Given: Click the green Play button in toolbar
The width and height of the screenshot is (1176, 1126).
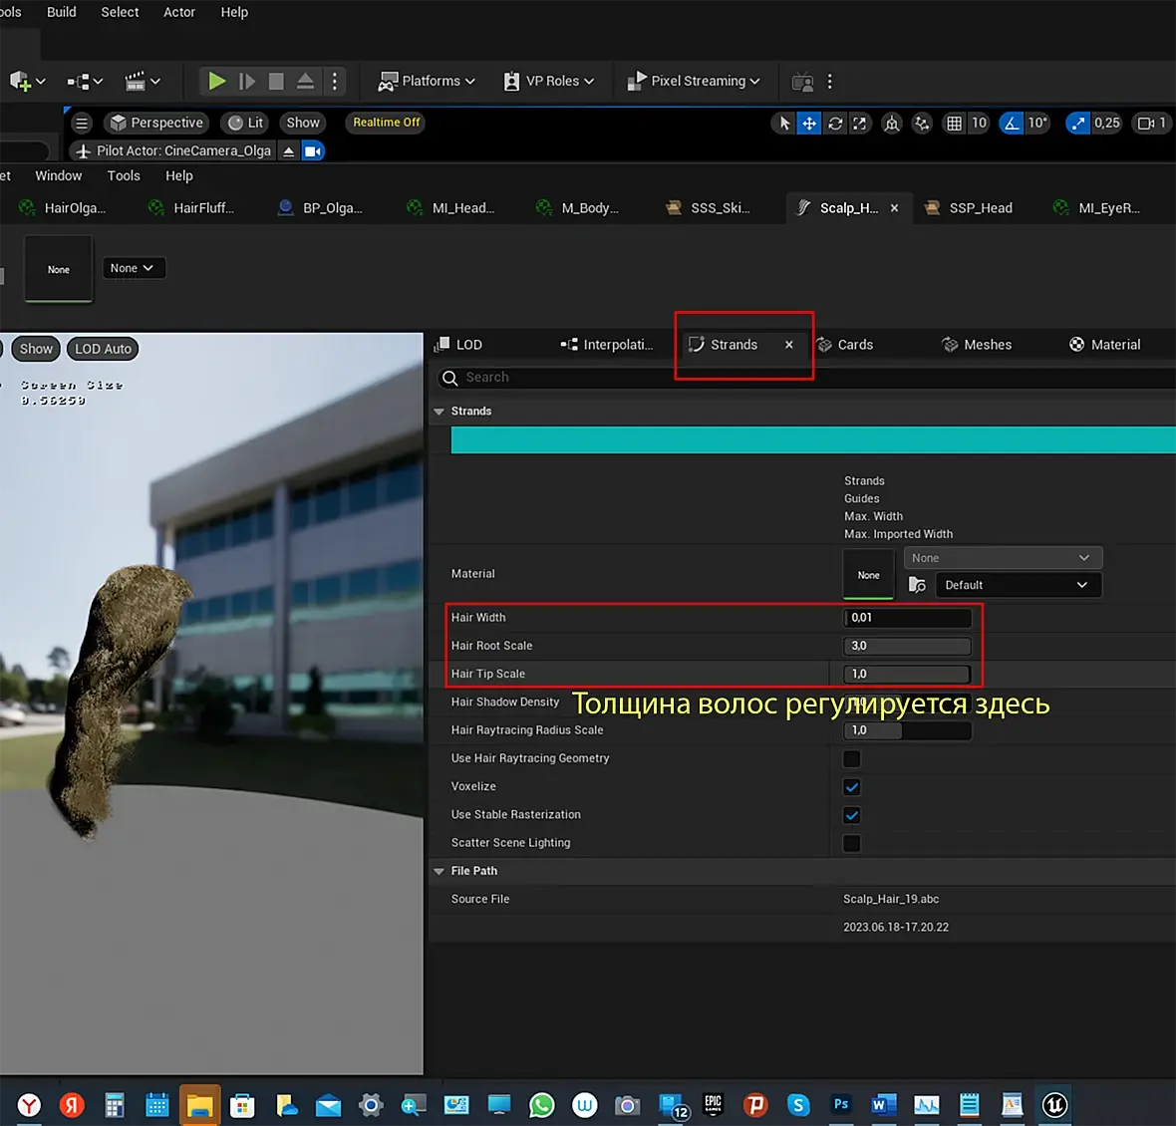Looking at the screenshot, I should [216, 81].
